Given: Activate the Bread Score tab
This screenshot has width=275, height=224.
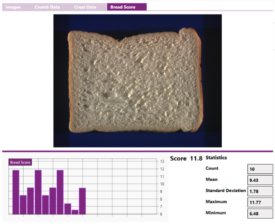Looking at the screenshot, I should click(x=127, y=7).
